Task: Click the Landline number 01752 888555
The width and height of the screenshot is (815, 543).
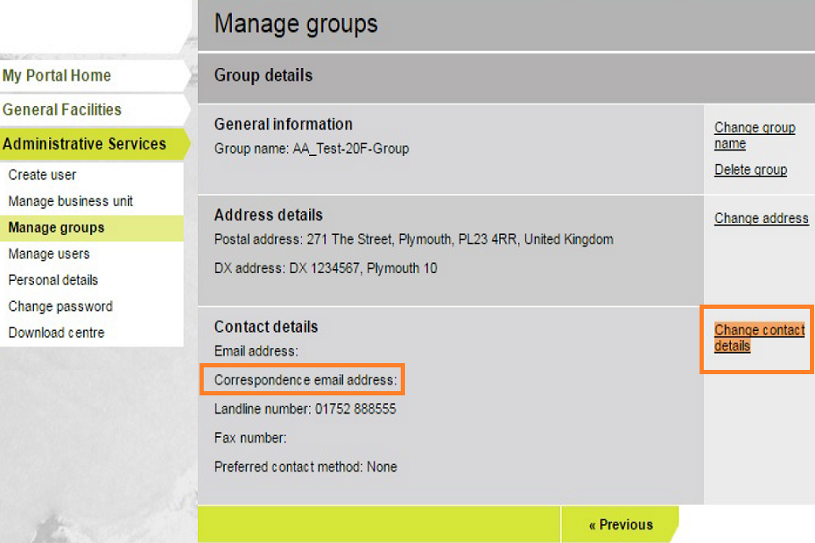Action: tap(305, 409)
